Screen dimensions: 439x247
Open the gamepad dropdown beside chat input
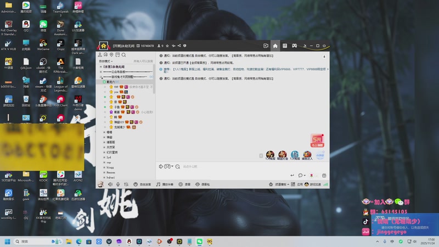click(168, 166)
